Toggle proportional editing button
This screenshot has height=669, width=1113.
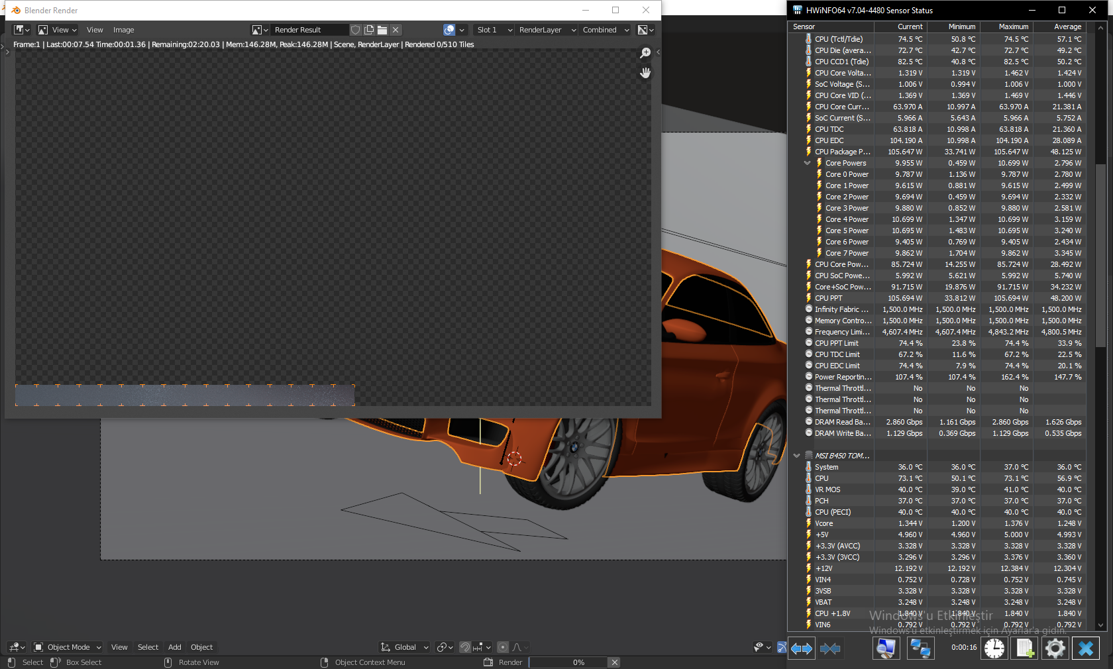click(x=503, y=647)
